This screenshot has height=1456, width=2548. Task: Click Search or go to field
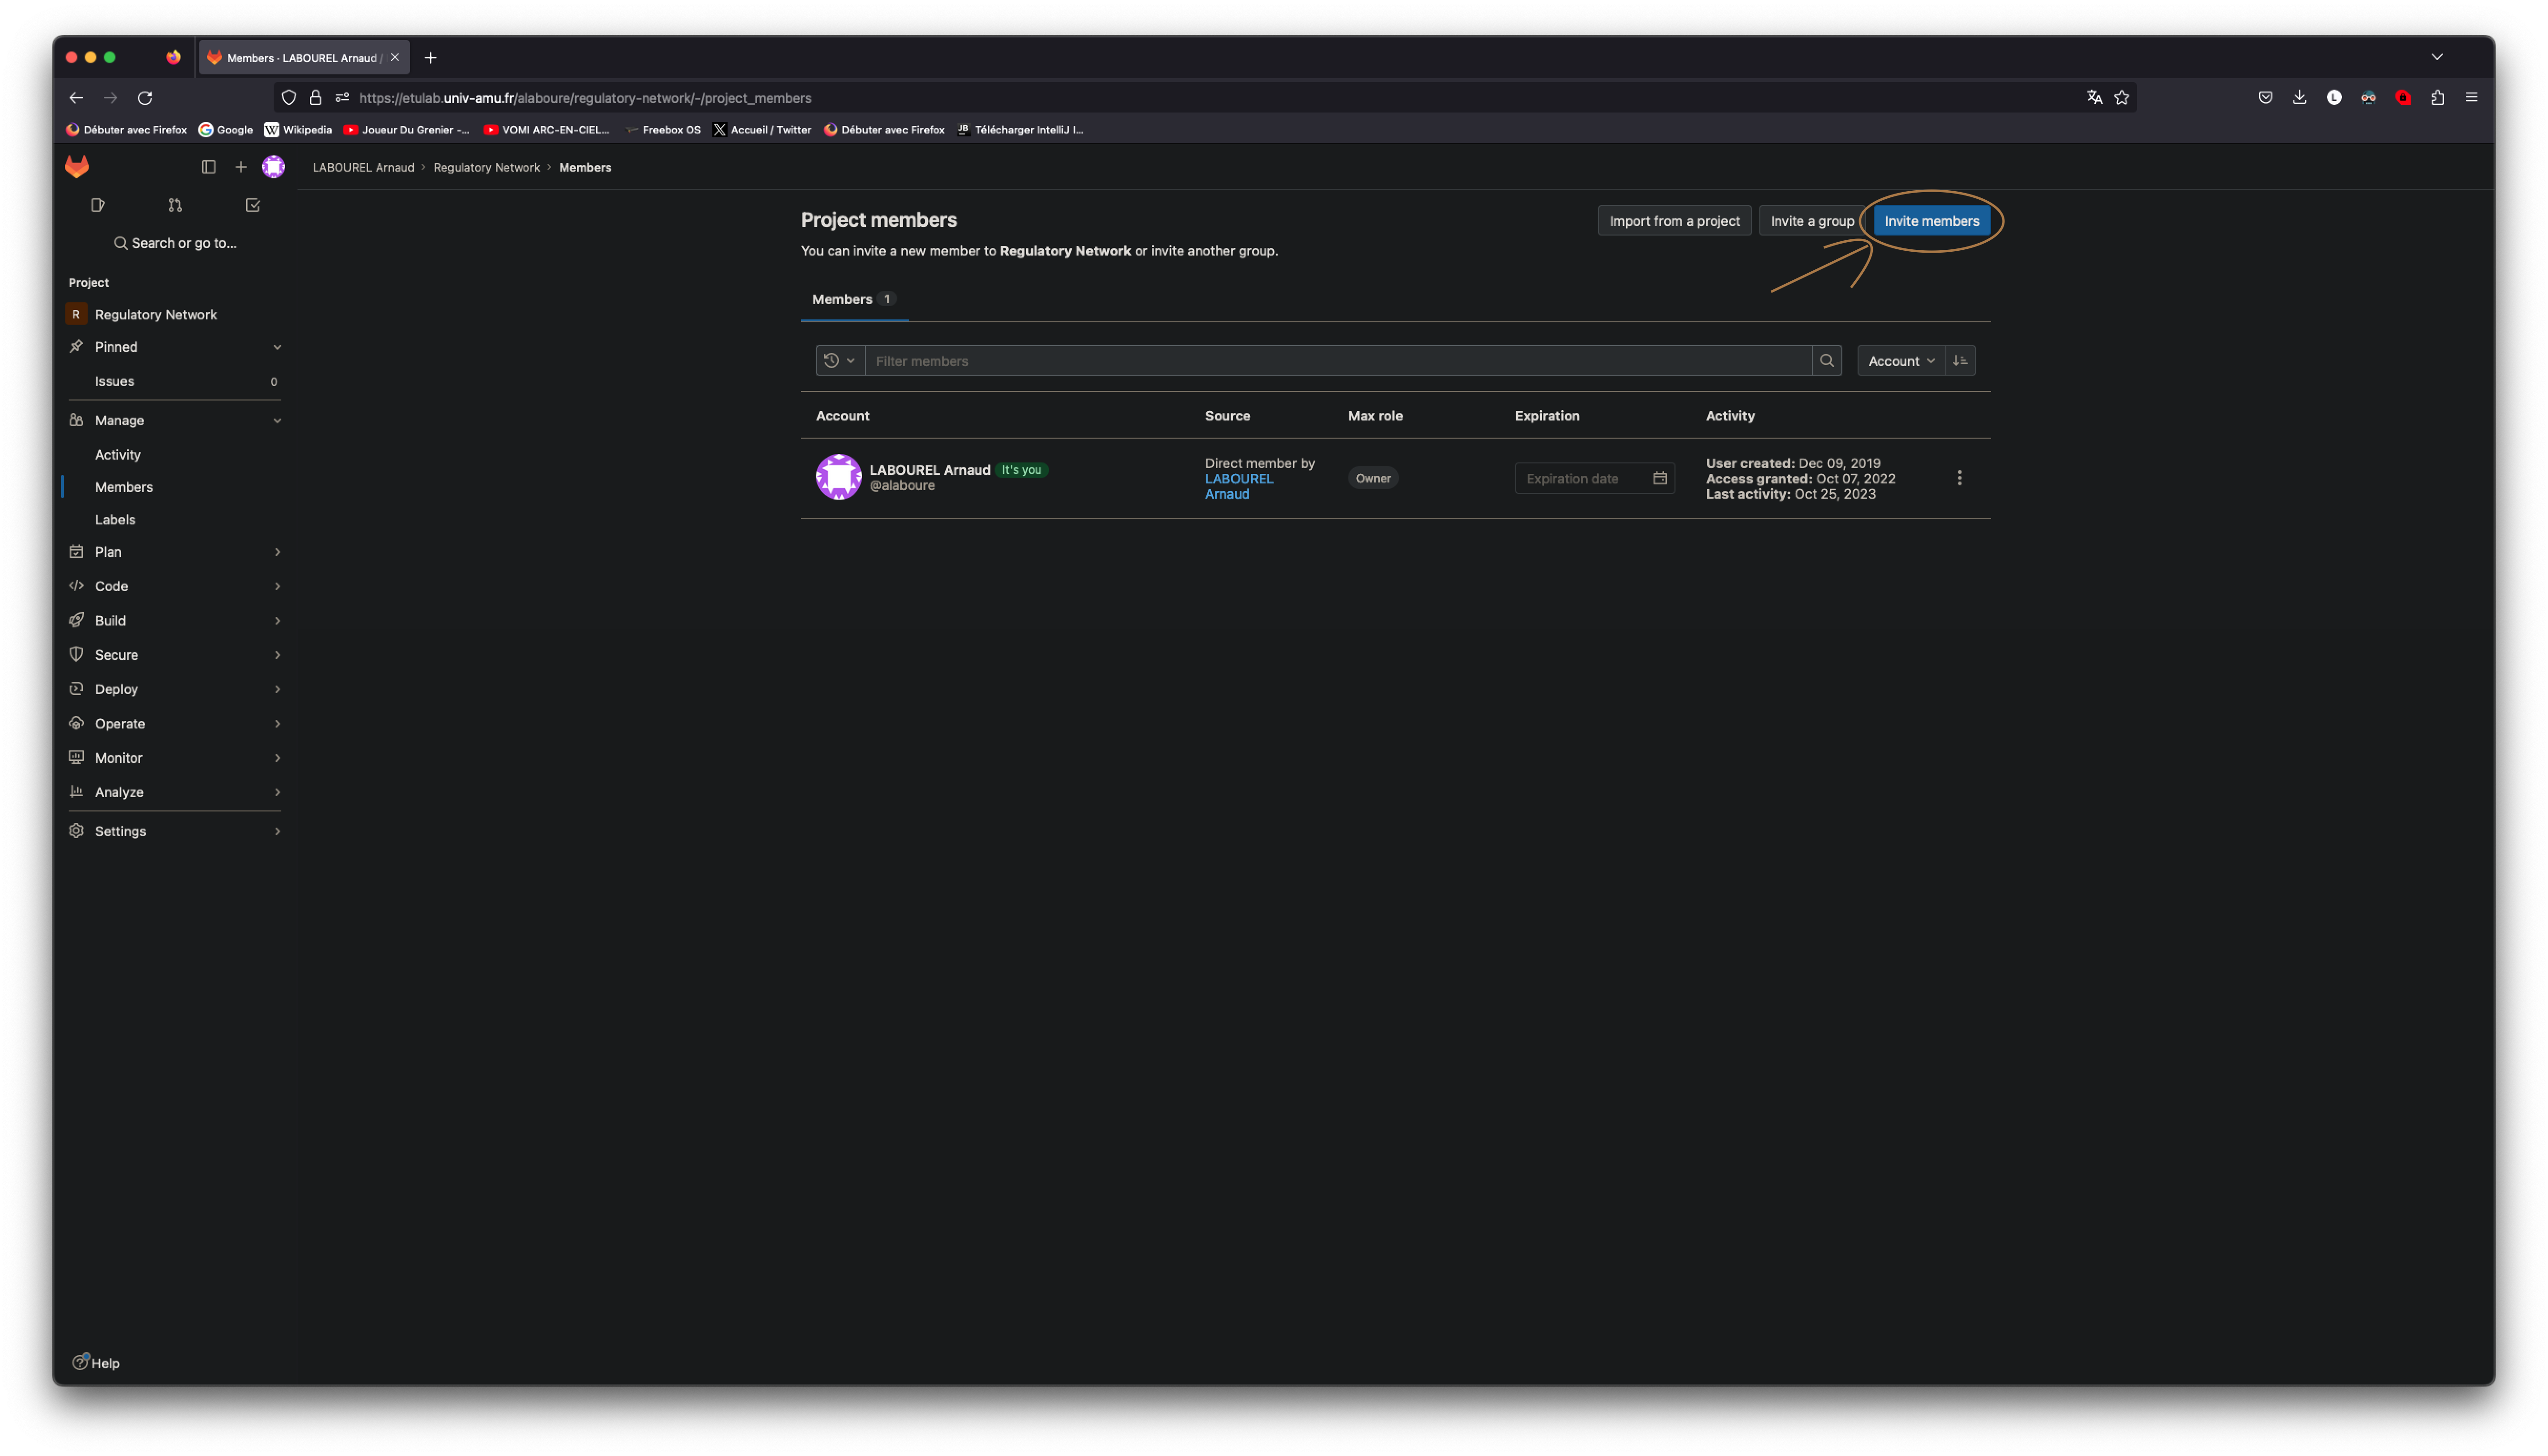pyautogui.click(x=176, y=243)
